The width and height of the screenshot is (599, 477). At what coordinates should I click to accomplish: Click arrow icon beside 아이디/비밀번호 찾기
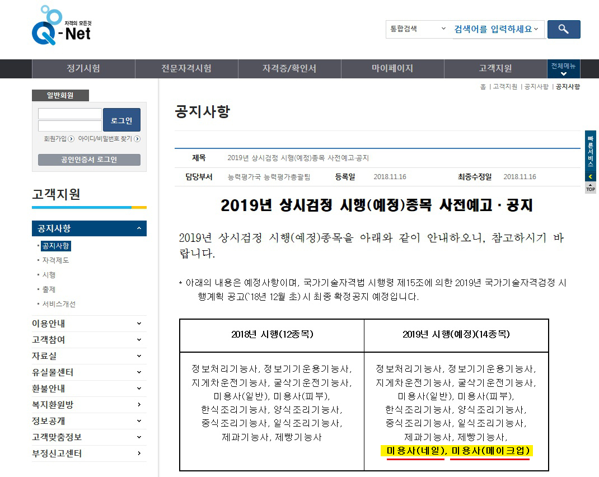coord(137,139)
